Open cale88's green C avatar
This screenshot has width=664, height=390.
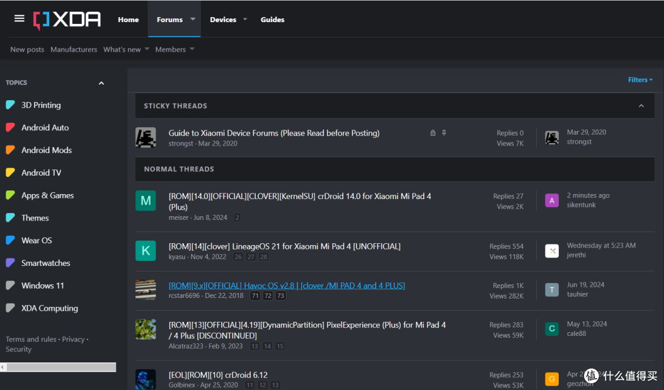click(551, 329)
